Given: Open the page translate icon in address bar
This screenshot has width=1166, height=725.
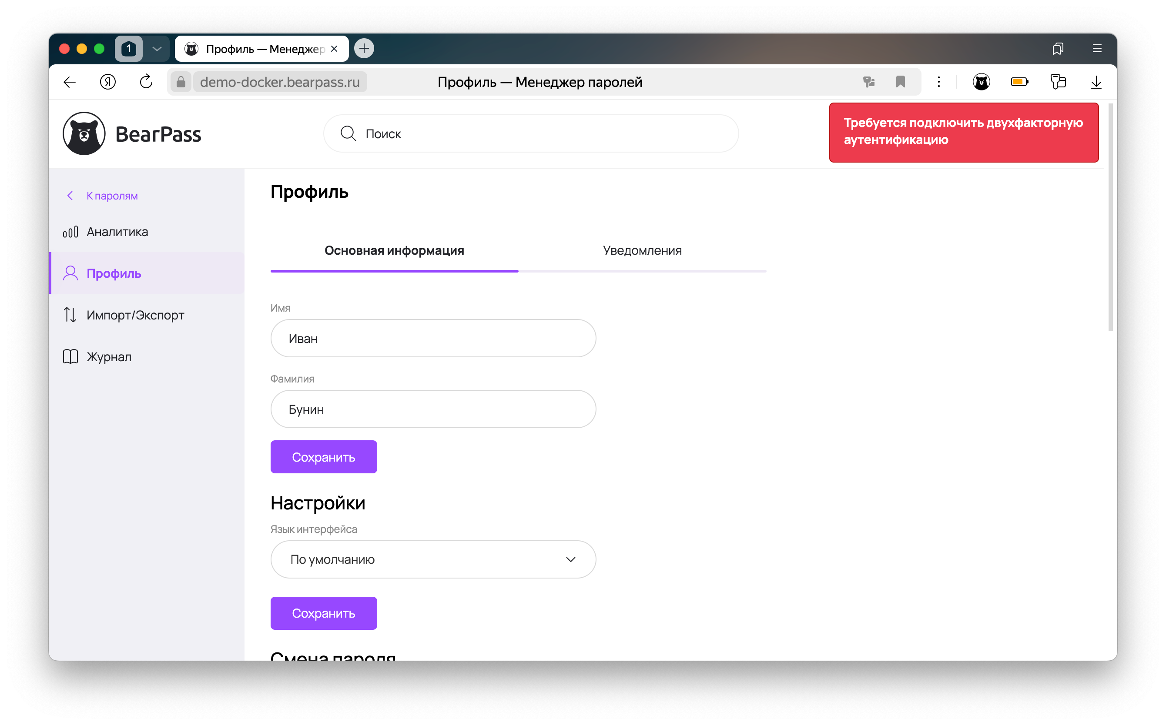Looking at the screenshot, I should (x=868, y=82).
